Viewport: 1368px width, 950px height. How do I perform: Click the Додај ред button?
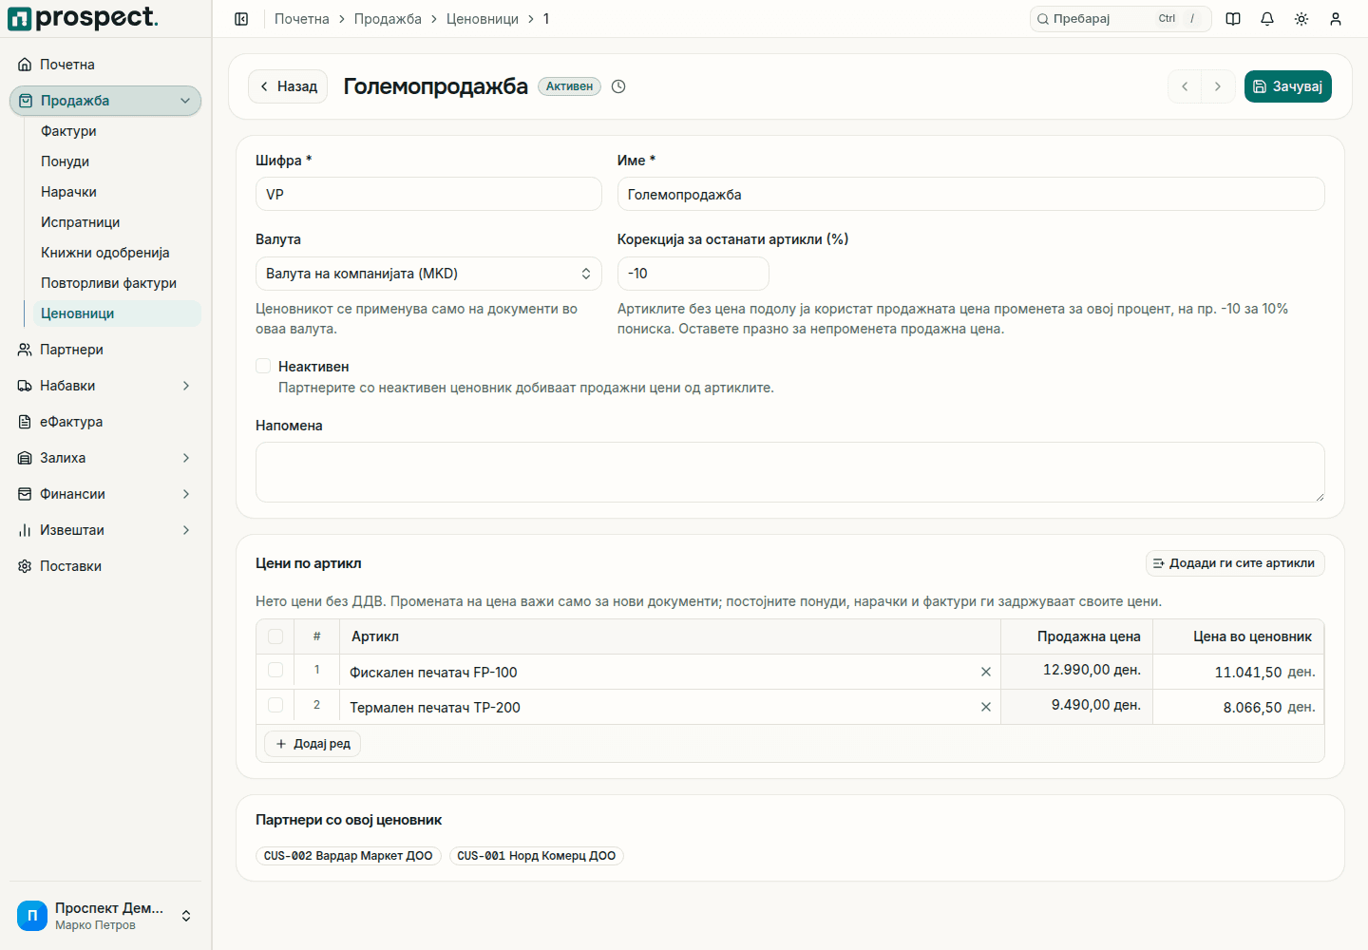click(313, 744)
